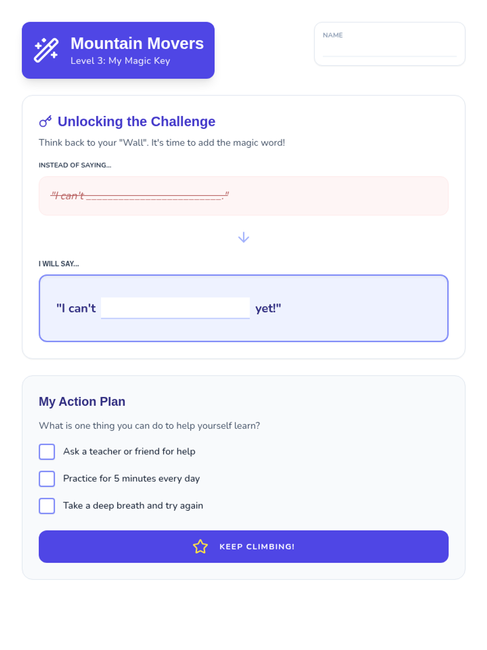The image size is (487, 650).
Task: Select the Mountain Movers title
Action: pyautogui.click(x=137, y=43)
